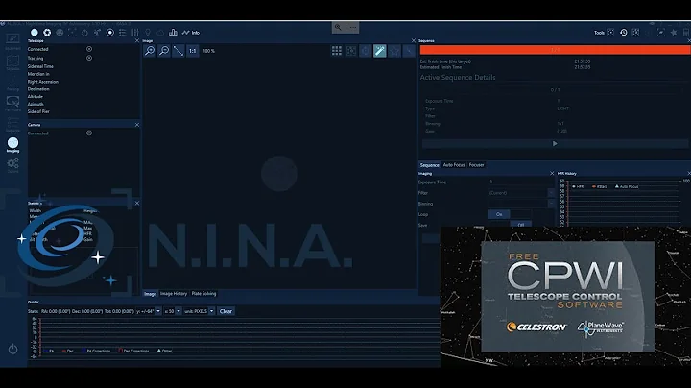Image resolution: width=691 pixels, height=388 pixels.
Task: Click the magnifier in the floating top-center toolbar
Action: point(338,27)
